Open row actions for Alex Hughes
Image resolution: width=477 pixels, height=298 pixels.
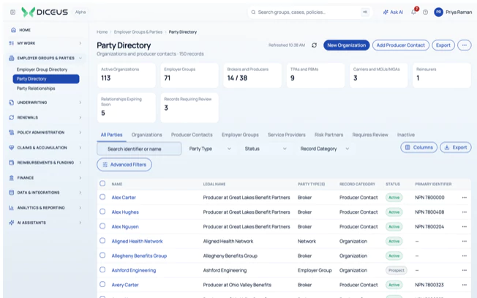point(465,212)
